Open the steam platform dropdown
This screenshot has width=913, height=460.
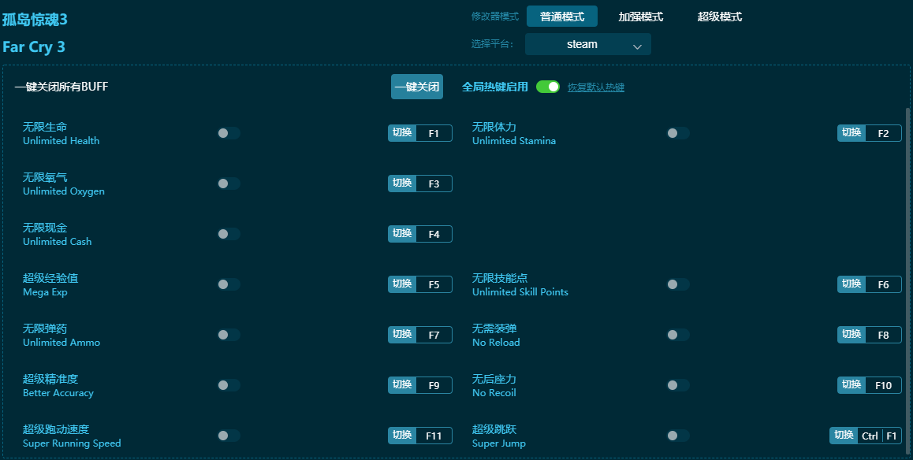[x=587, y=45]
